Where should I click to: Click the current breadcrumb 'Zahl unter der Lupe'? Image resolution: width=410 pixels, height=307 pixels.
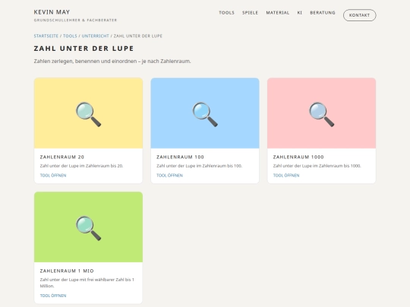(137, 36)
